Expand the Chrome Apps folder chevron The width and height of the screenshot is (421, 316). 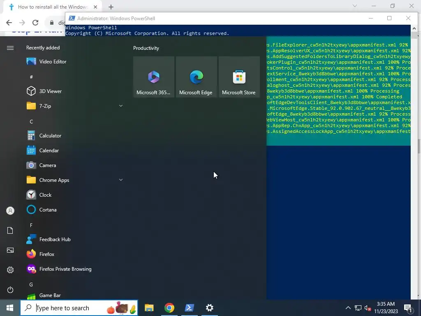coord(121,180)
